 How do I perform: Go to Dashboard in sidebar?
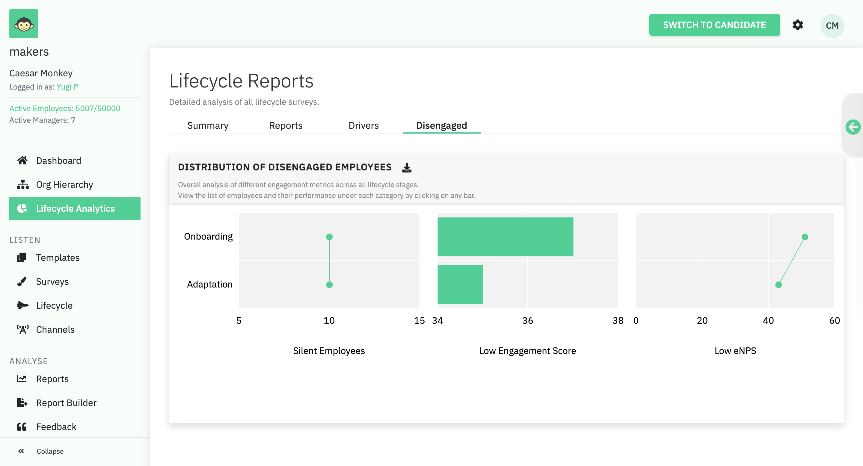(x=58, y=161)
